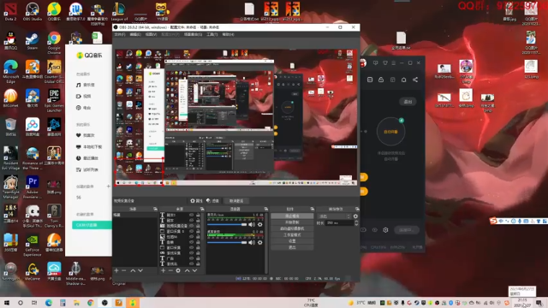This screenshot has height=308, width=548.
Task: Select 音乐馆 in QQ Music sidebar
Action: tap(86, 85)
